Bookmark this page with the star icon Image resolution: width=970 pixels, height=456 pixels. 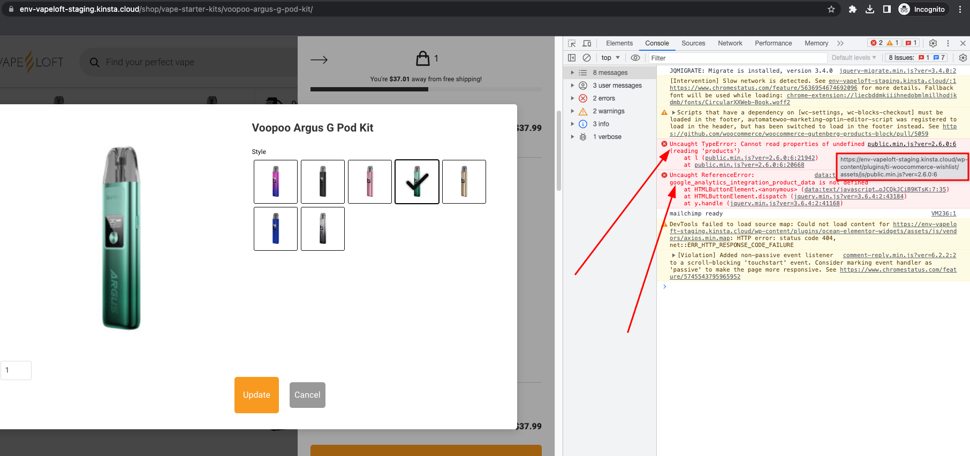coord(831,9)
